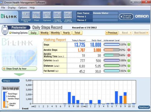The image size is (151, 112).
Task: Click the red sad face for Aerobic Steps
Action: click(129, 50)
